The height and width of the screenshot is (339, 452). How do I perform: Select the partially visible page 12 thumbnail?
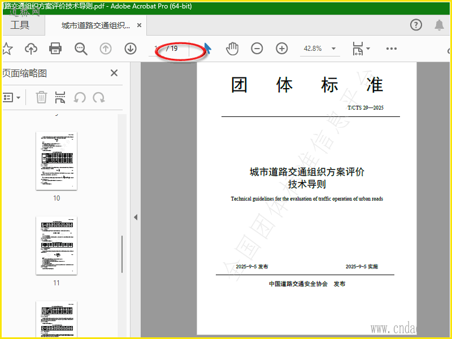point(56,319)
